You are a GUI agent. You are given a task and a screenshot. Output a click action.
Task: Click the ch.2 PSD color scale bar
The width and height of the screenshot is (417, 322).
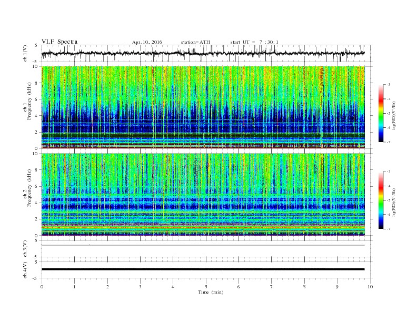point(381,200)
